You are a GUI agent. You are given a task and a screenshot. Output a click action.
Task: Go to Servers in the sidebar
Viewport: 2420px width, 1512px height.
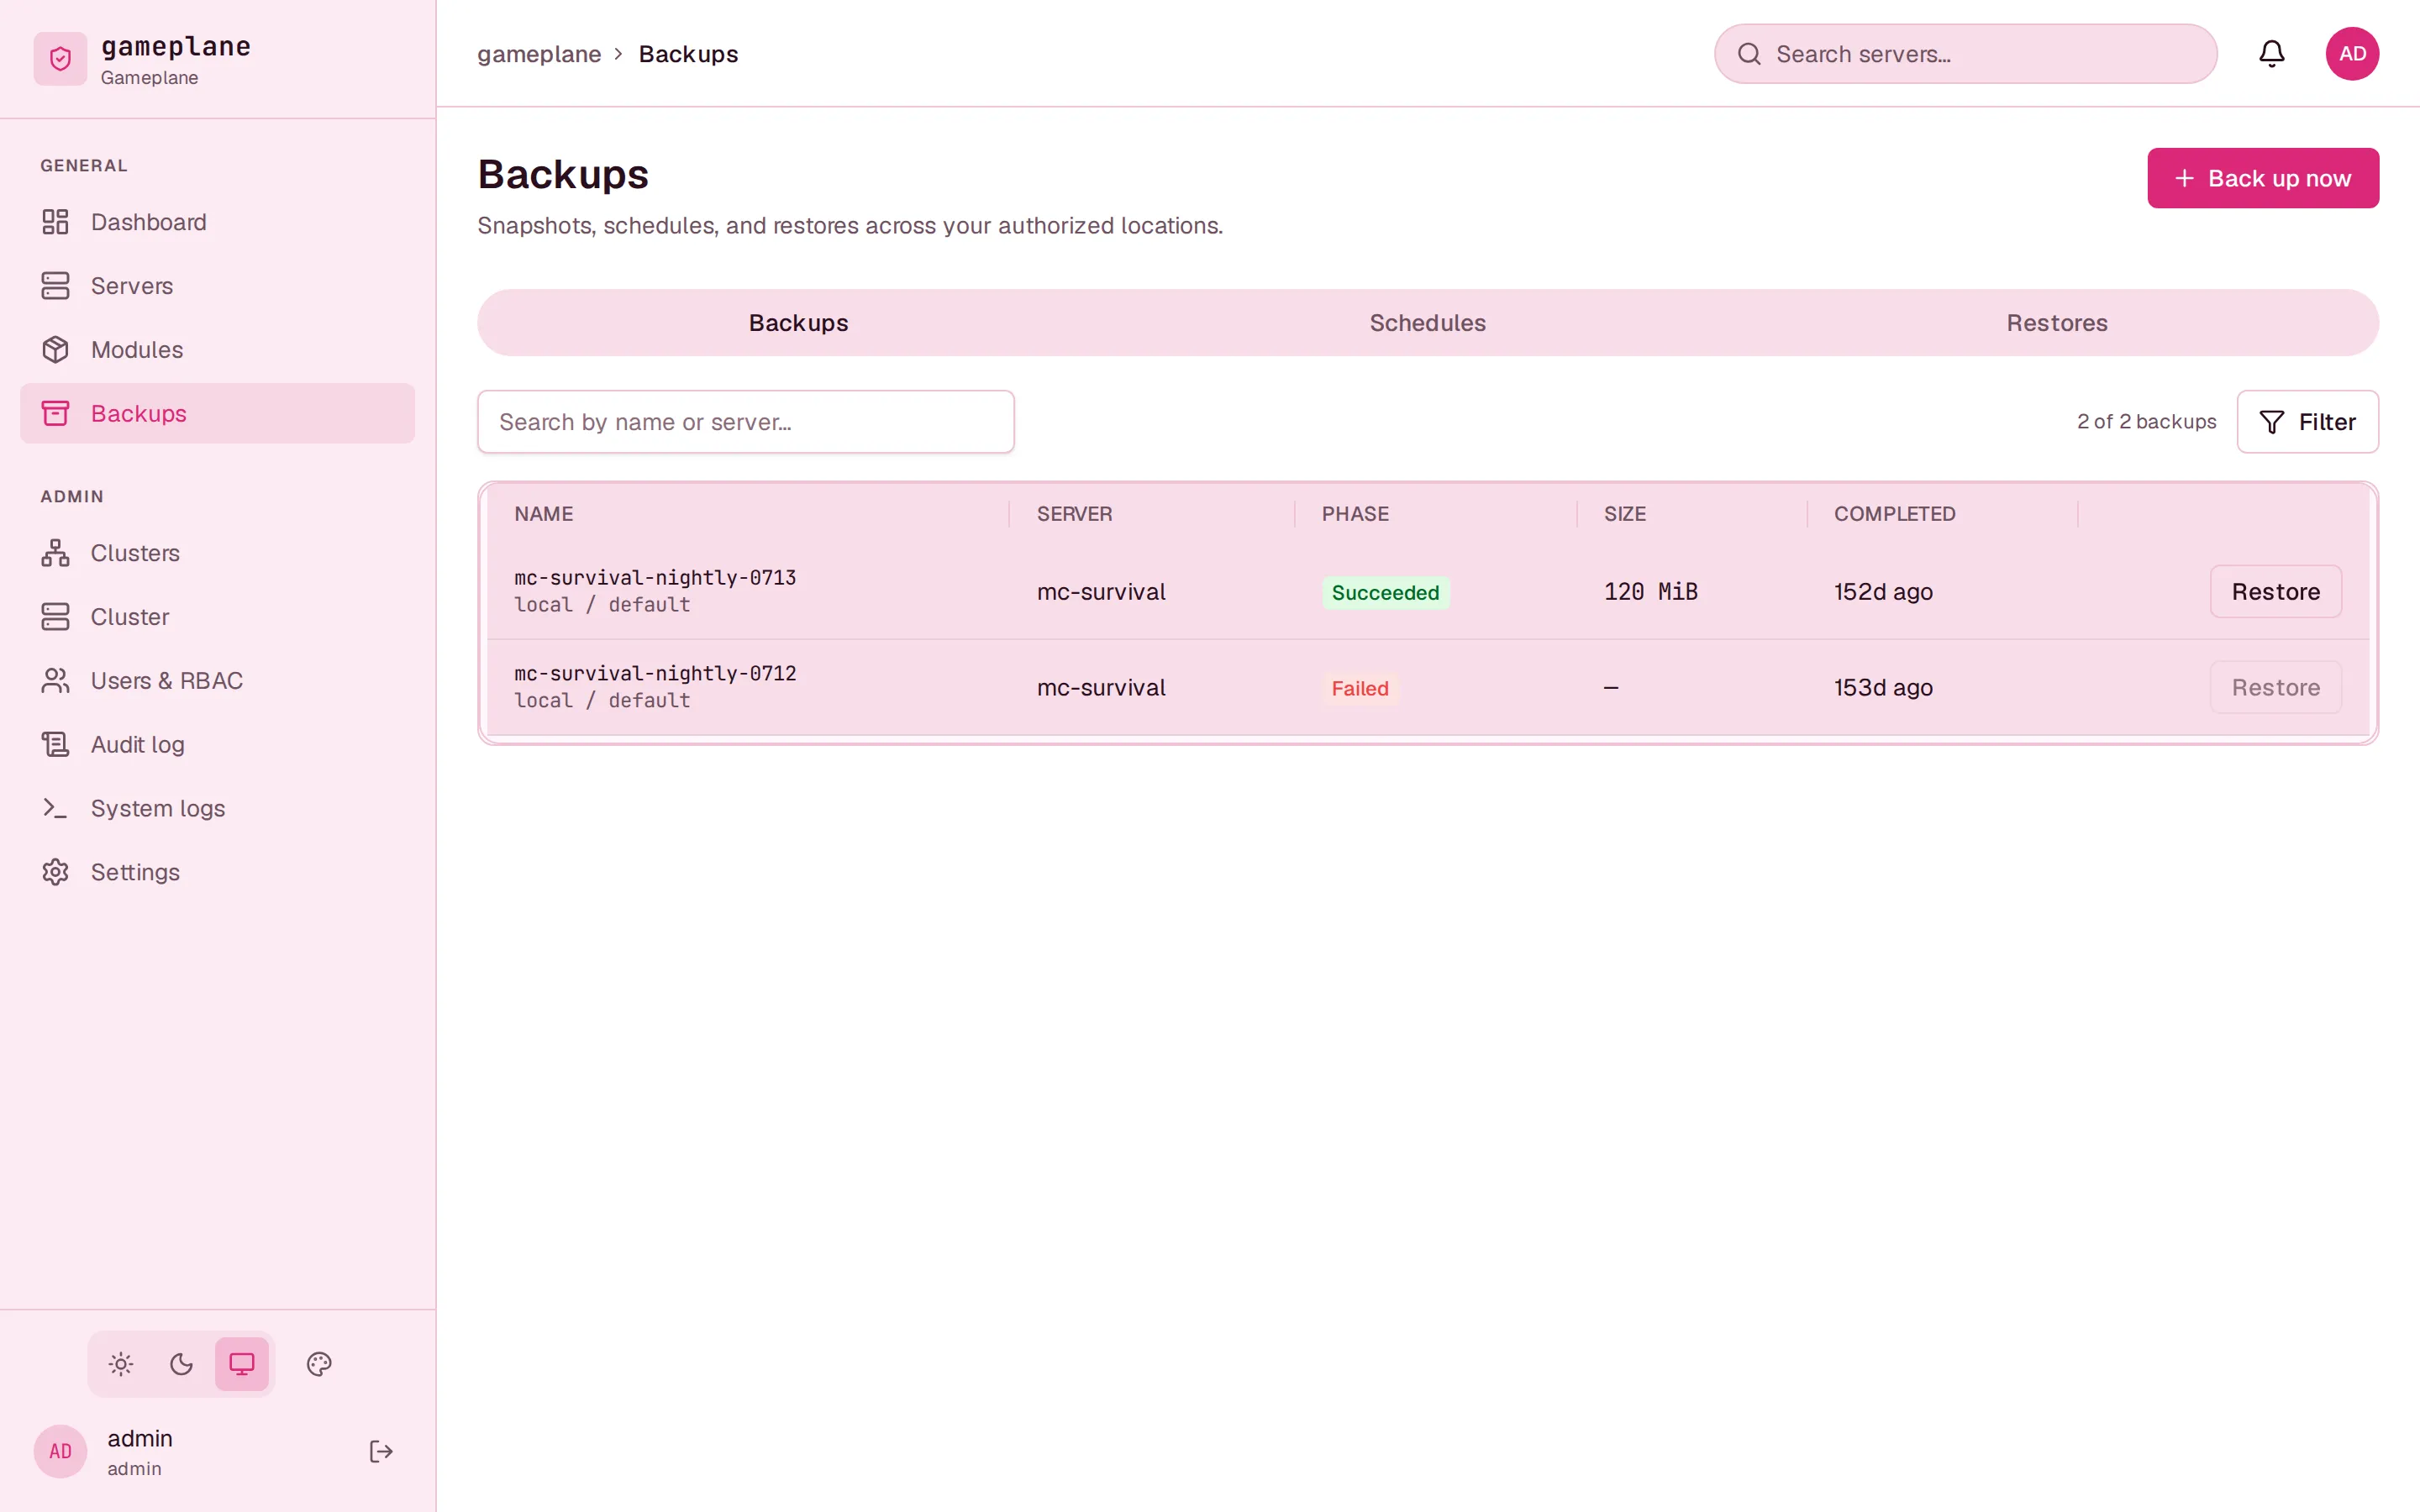click(x=217, y=286)
